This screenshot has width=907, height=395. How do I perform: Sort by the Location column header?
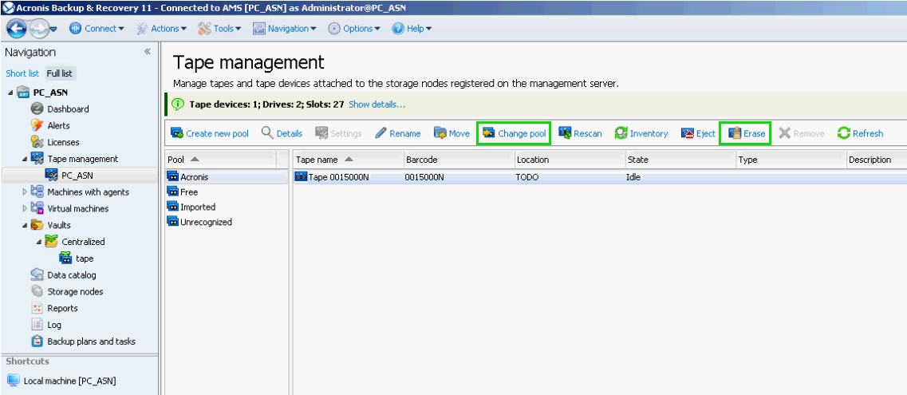(570, 160)
